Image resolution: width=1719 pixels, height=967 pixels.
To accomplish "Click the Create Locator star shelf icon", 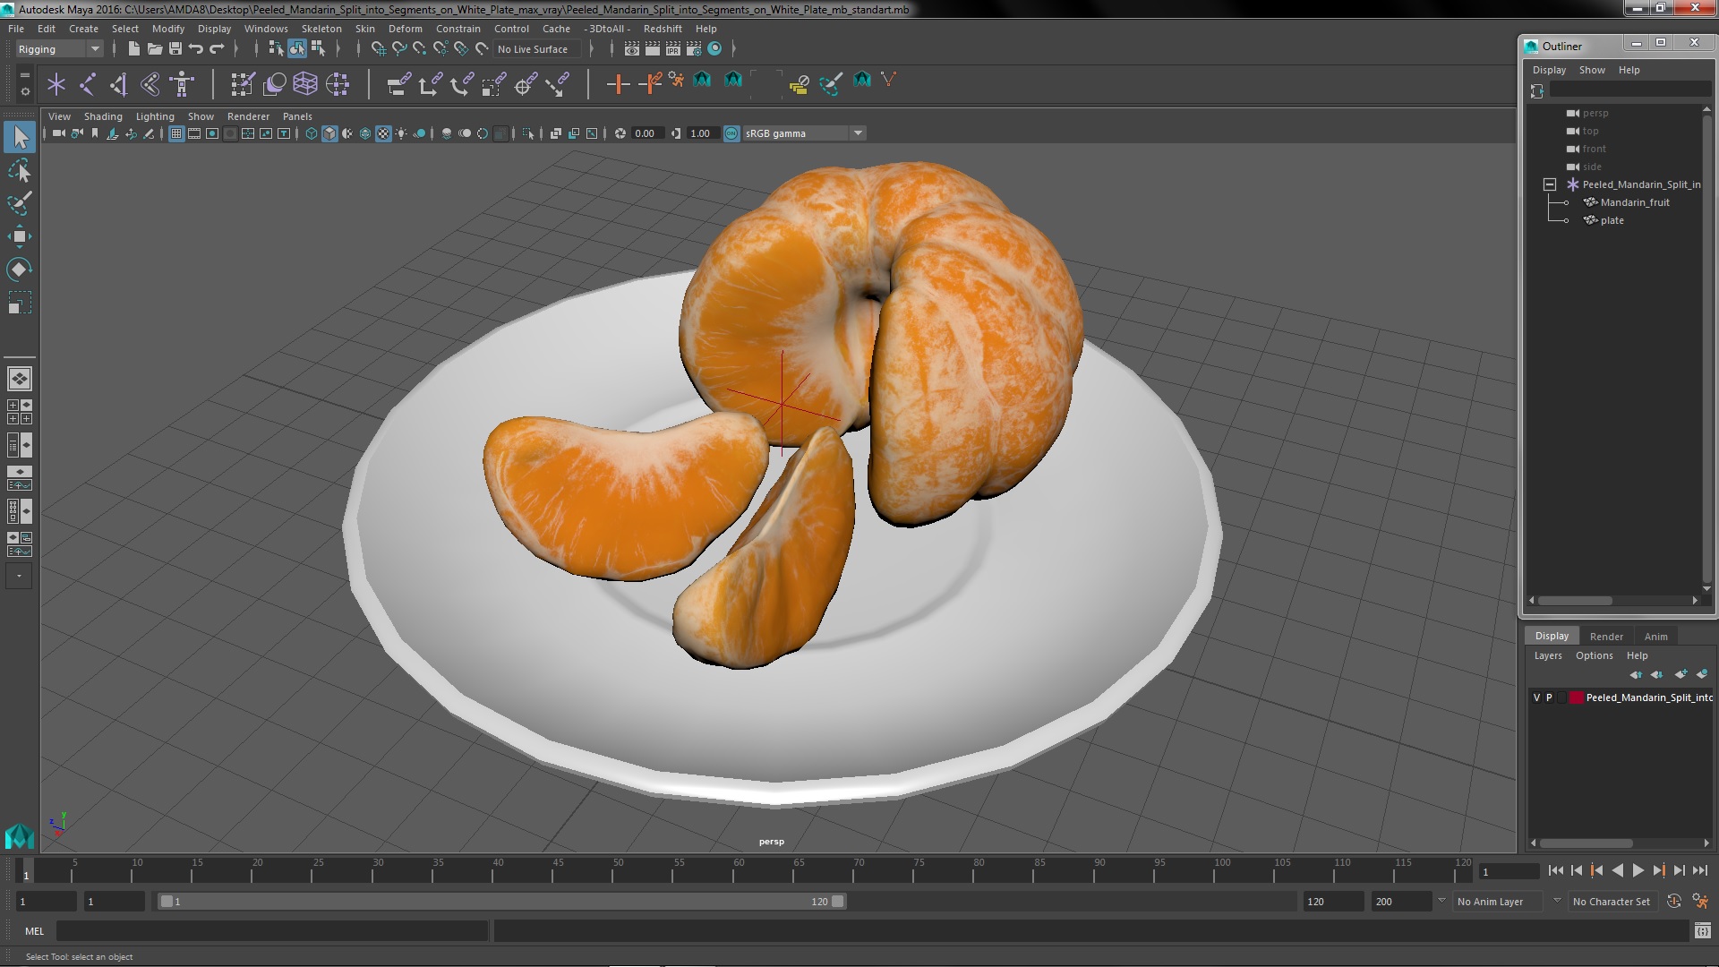I will (56, 84).
